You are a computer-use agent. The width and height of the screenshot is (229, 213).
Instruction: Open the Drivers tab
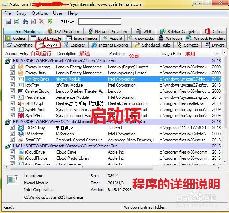pos(214,45)
